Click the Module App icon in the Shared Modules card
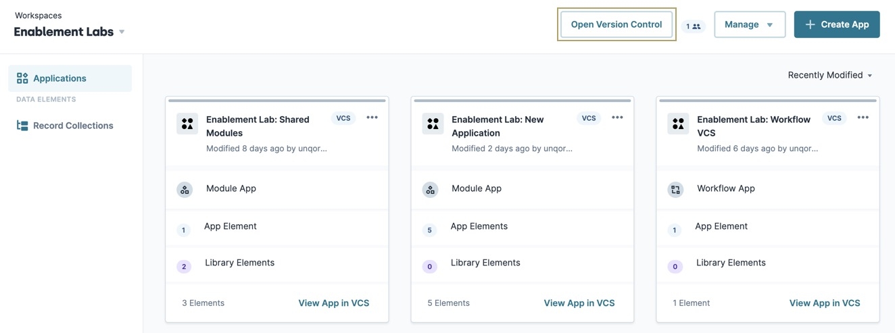 coord(185,190)
